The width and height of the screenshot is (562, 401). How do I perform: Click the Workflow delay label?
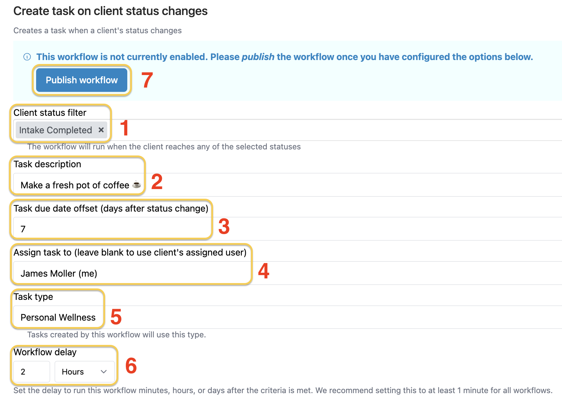click(45, 352)
